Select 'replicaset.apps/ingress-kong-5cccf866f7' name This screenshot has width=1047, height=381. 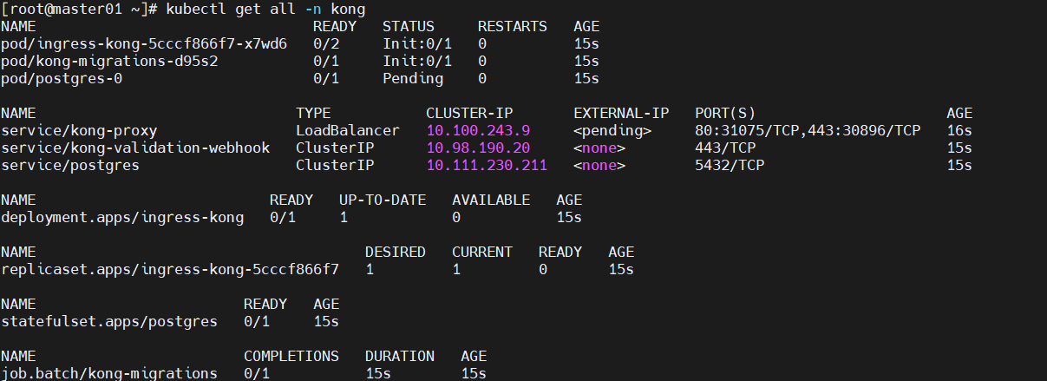pyautogui.click(x=170, y=269)
